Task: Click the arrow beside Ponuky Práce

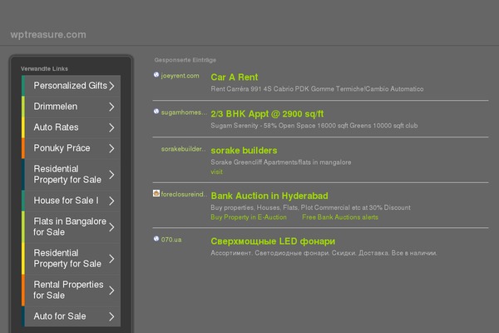Action: (x=111, y=148)
